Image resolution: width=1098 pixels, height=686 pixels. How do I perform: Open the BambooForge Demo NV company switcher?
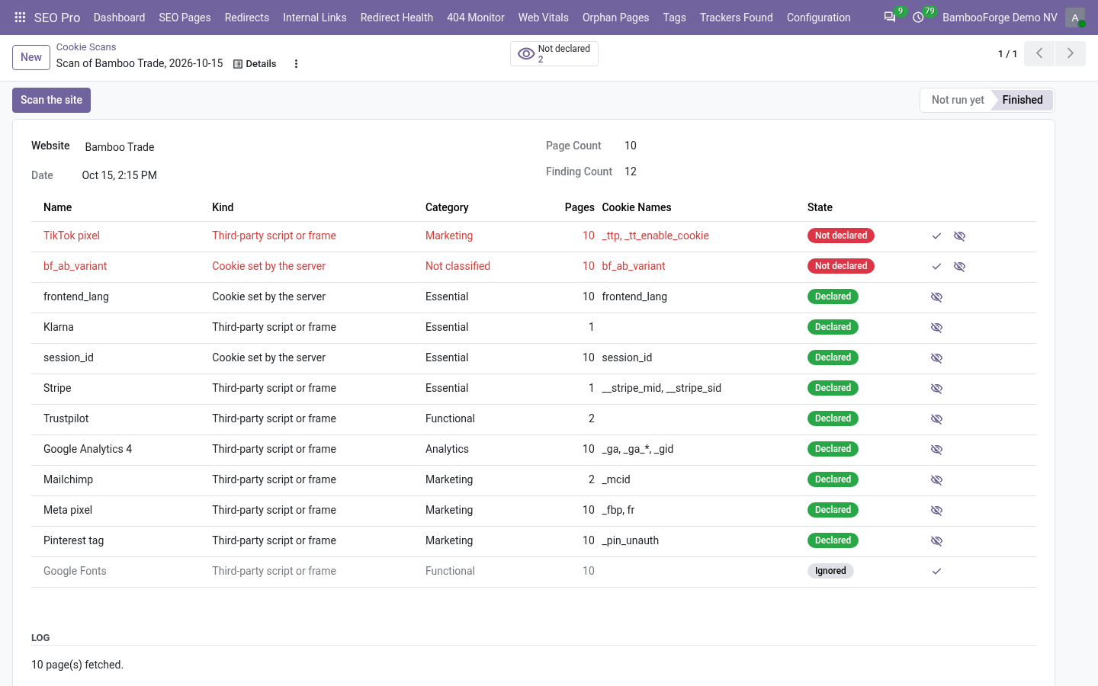(1000, 17)
